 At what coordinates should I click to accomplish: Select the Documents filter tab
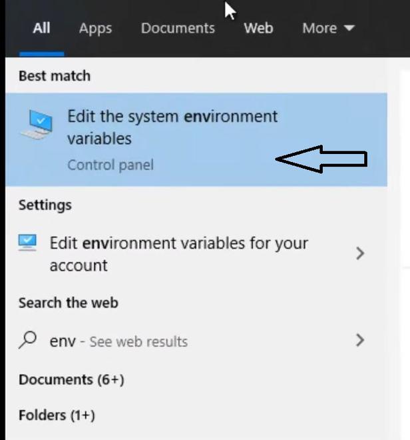[x=178, y=28]
